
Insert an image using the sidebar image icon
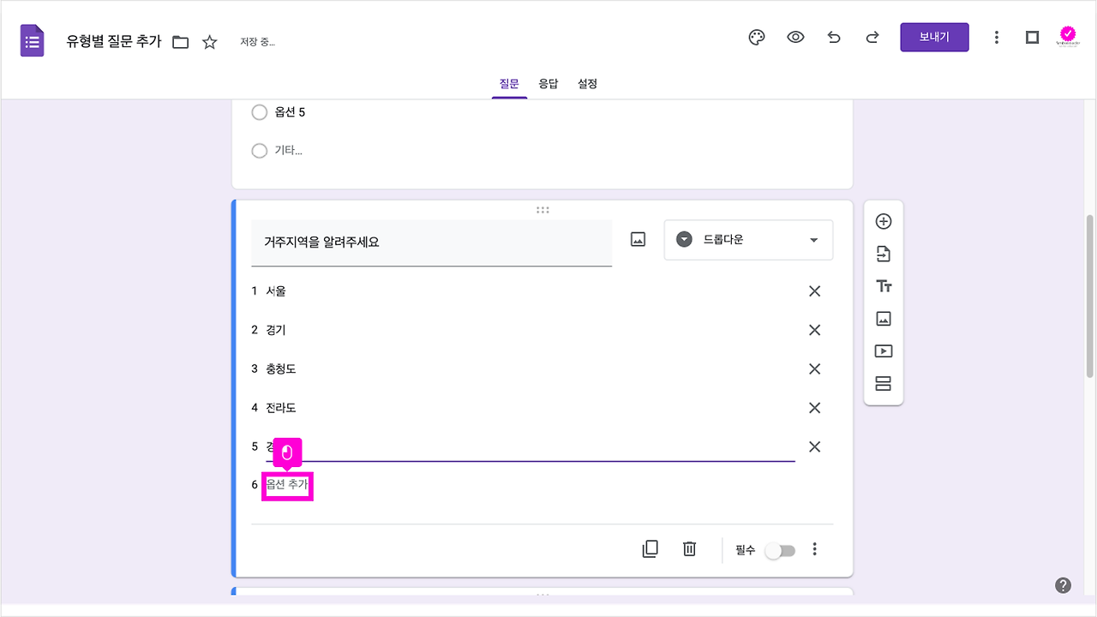[883, 318]
